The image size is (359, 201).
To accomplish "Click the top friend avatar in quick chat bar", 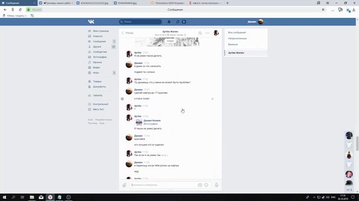I will click(x=349, y=135).
